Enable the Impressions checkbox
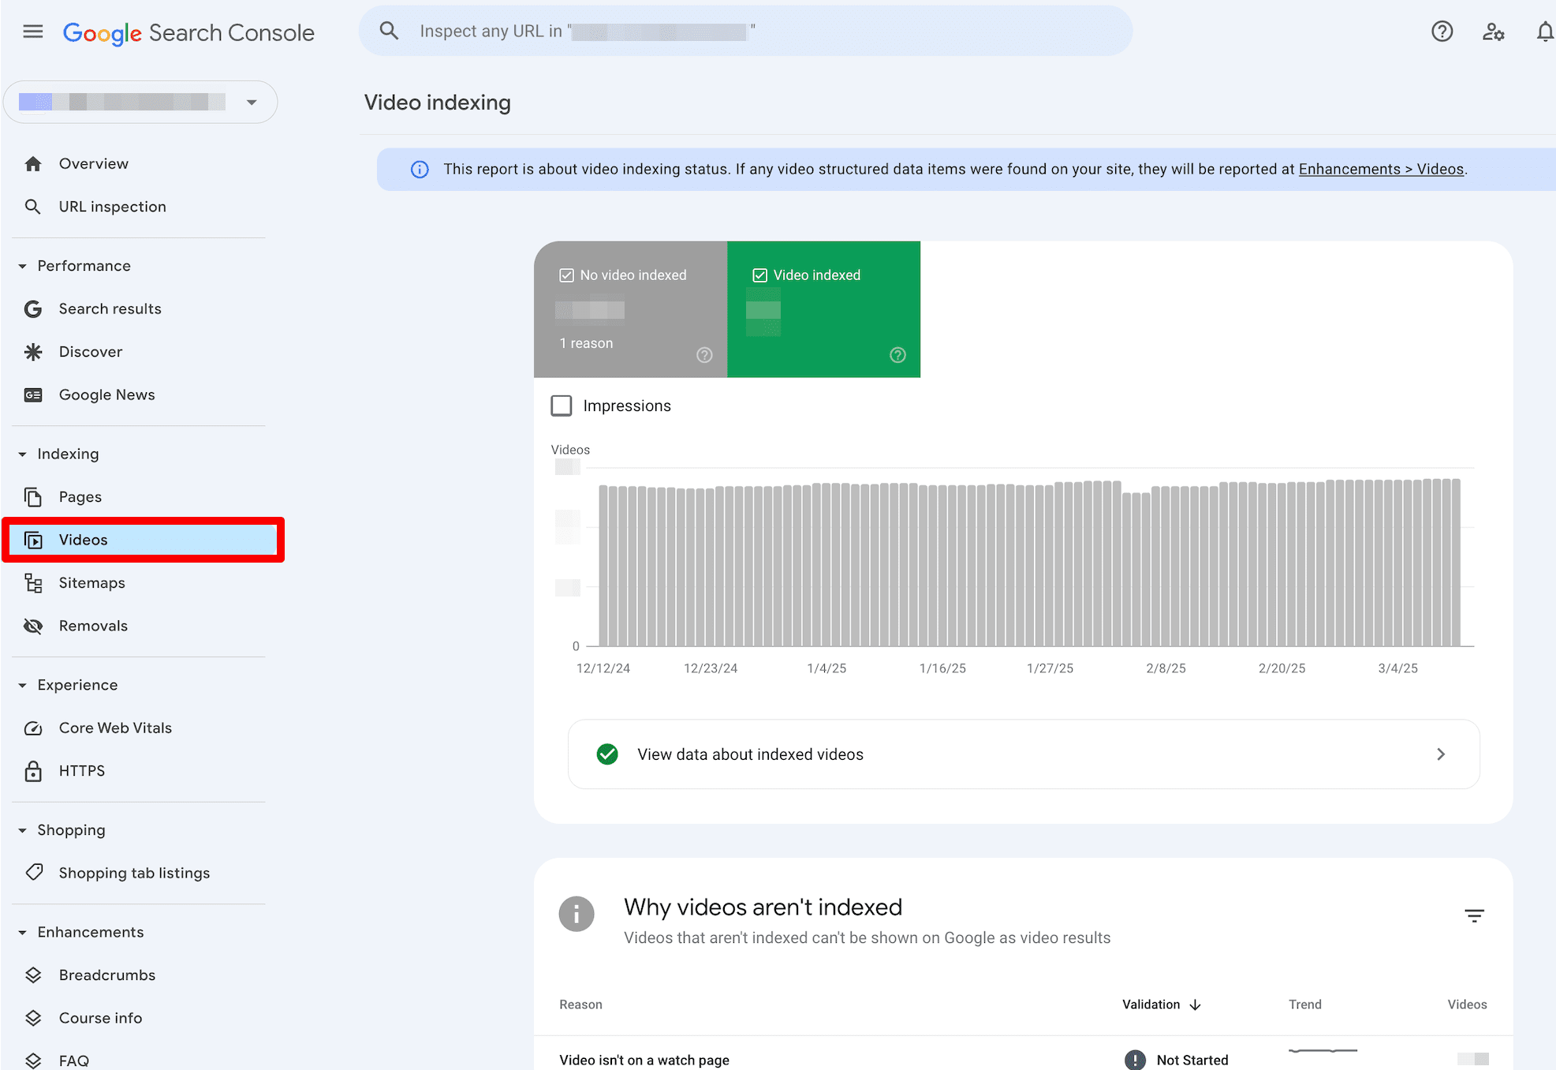Viewport: 1556px width, 1070px height. [x=562, y=406]
